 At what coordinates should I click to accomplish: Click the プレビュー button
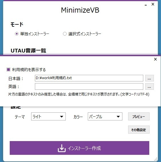tap(139, 116)
